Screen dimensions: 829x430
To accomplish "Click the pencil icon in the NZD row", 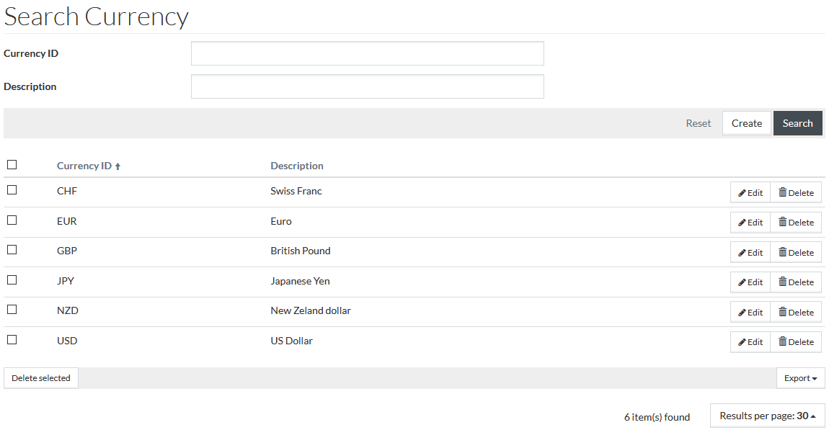I will tap(742, 313).
